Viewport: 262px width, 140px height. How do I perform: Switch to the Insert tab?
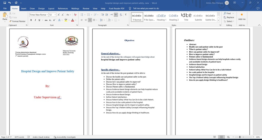coord(24,8)
